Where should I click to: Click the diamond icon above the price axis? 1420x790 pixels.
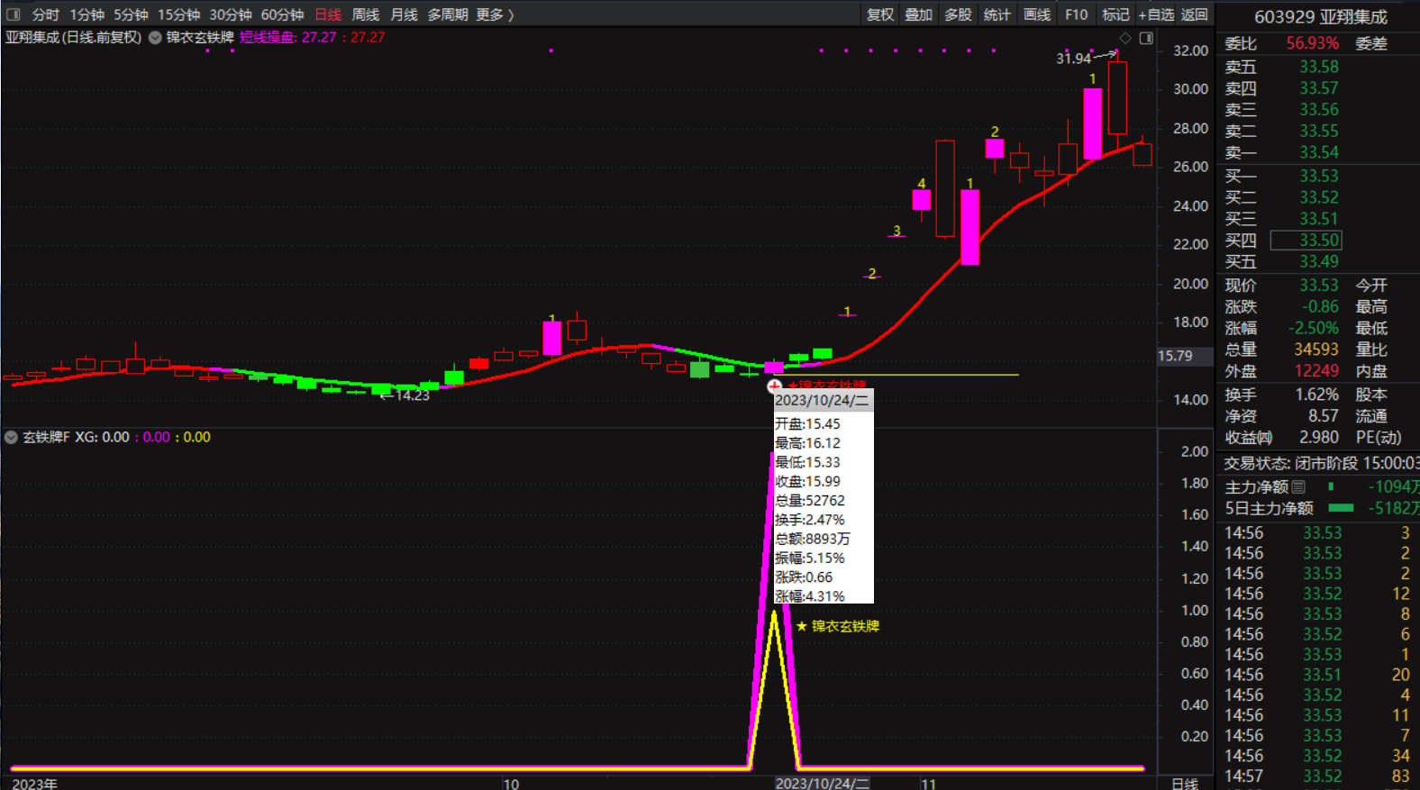pos(1124,38)
